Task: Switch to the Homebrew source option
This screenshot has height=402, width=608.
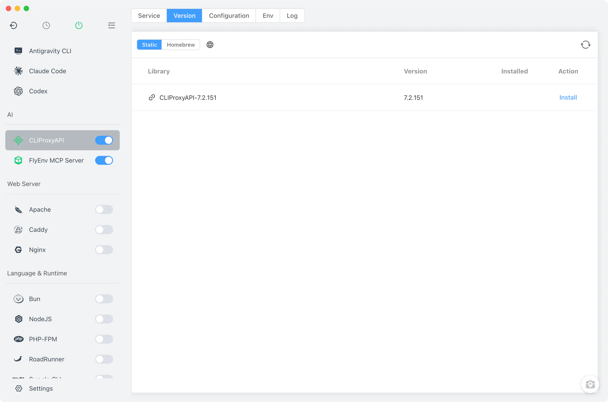Action: (x=181, y=45)
